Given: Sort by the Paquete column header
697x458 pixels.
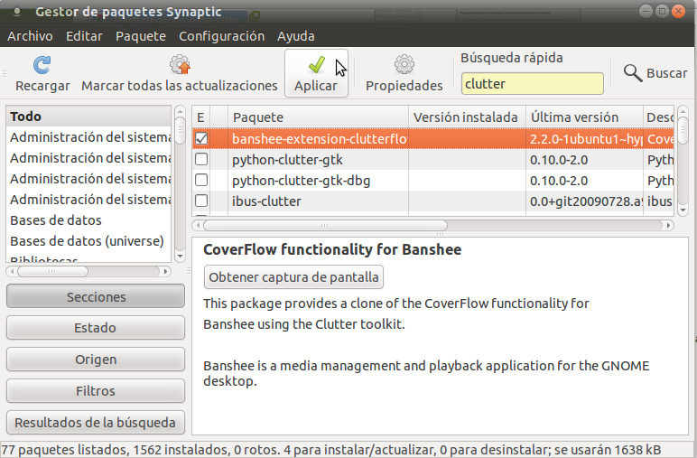Looking at the screenshot, I should tap(318, 117).
